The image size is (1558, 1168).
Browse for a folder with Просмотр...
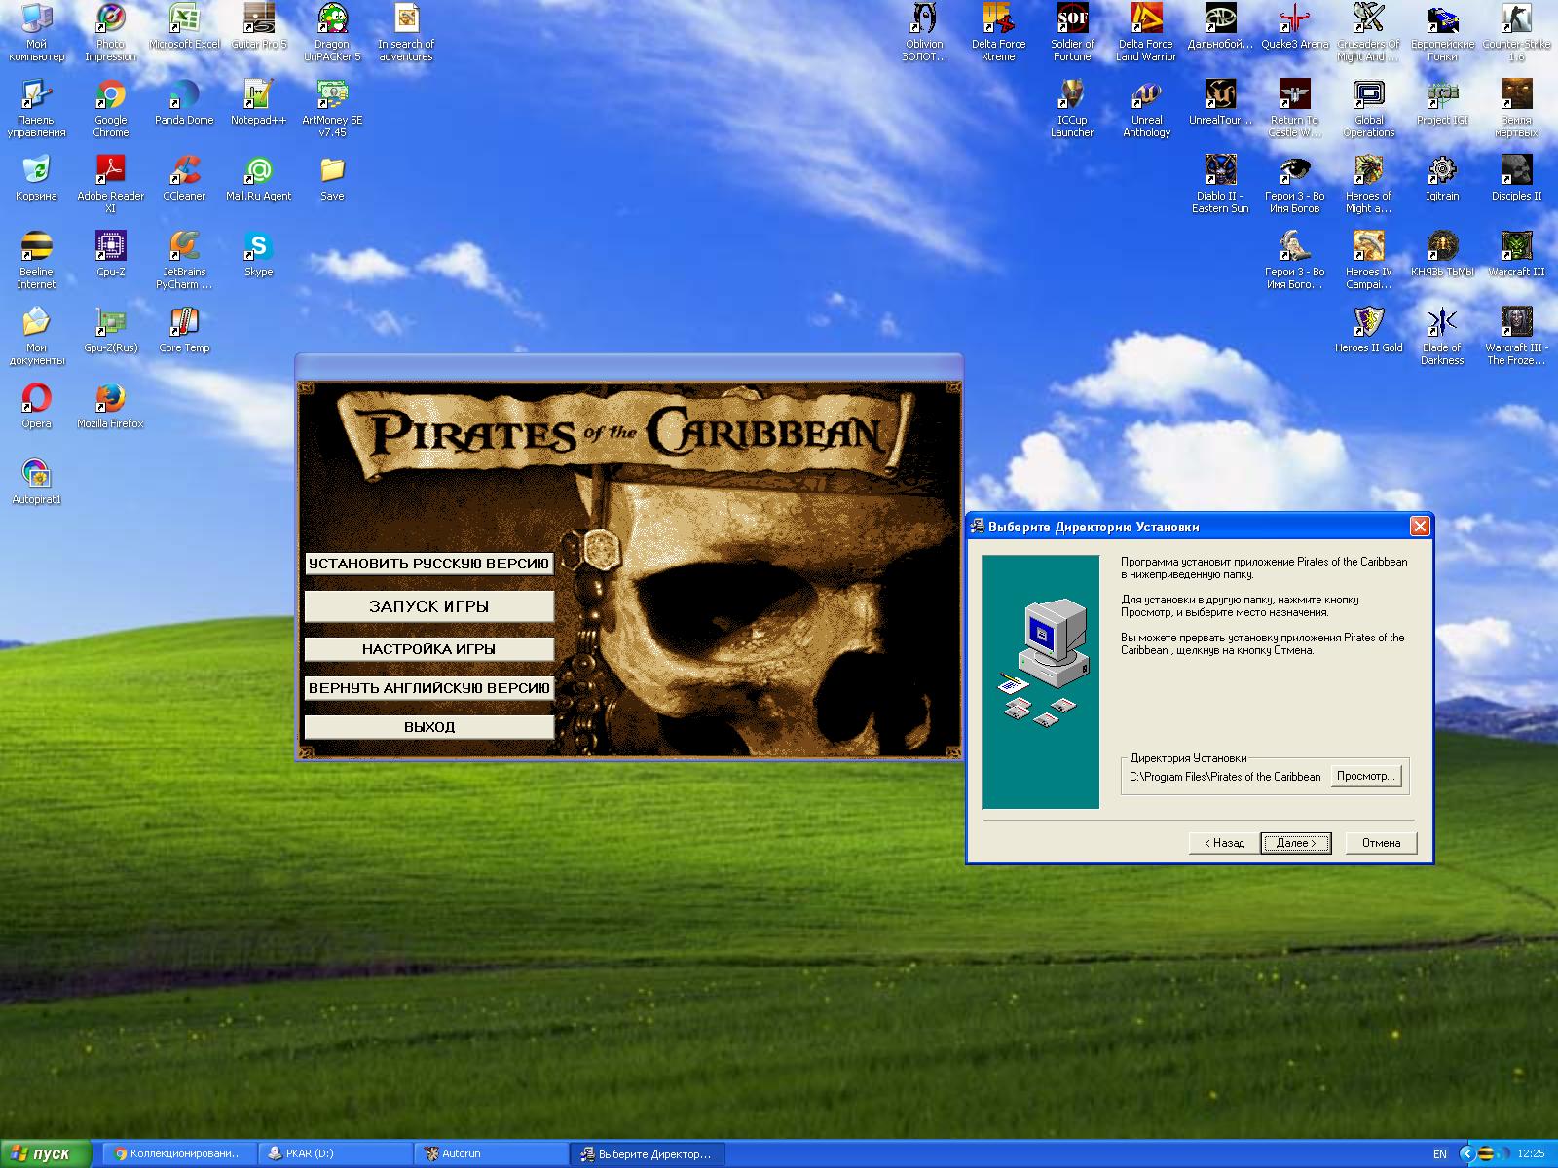1366,776
